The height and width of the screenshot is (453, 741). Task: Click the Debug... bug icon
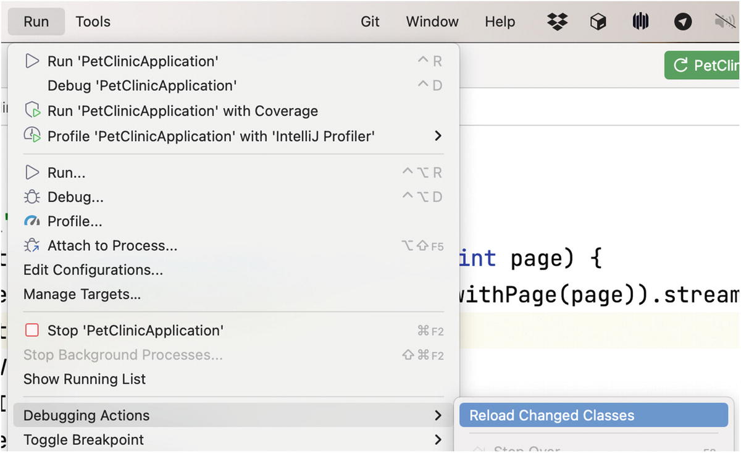[x=31, y=197]
